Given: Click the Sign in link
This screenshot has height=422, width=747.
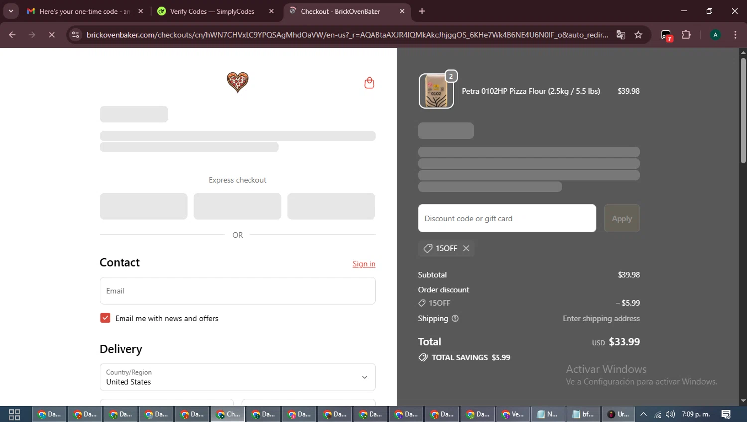Looking at the screenshot, I should tap(364, 264).
